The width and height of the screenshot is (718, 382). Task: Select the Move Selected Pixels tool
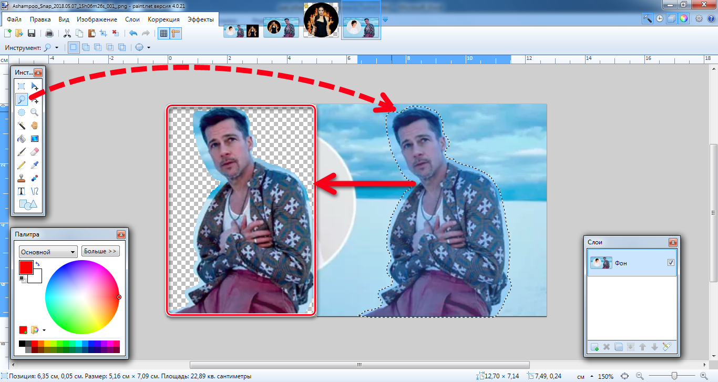point(34,86)
